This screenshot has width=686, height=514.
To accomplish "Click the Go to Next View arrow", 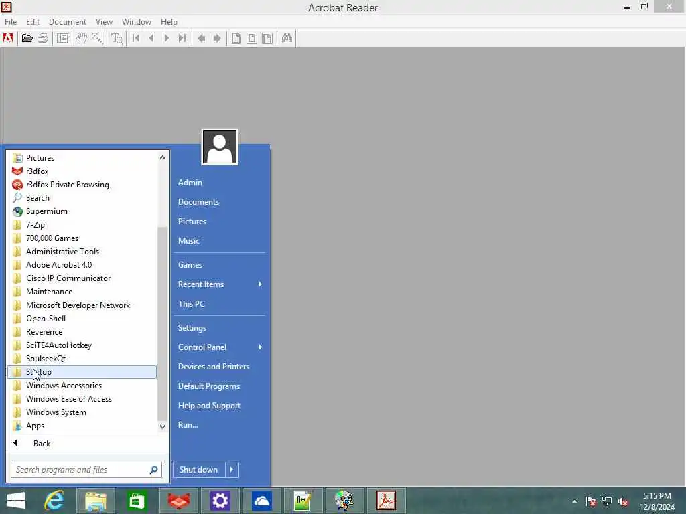I will click(x=217, y=38).
